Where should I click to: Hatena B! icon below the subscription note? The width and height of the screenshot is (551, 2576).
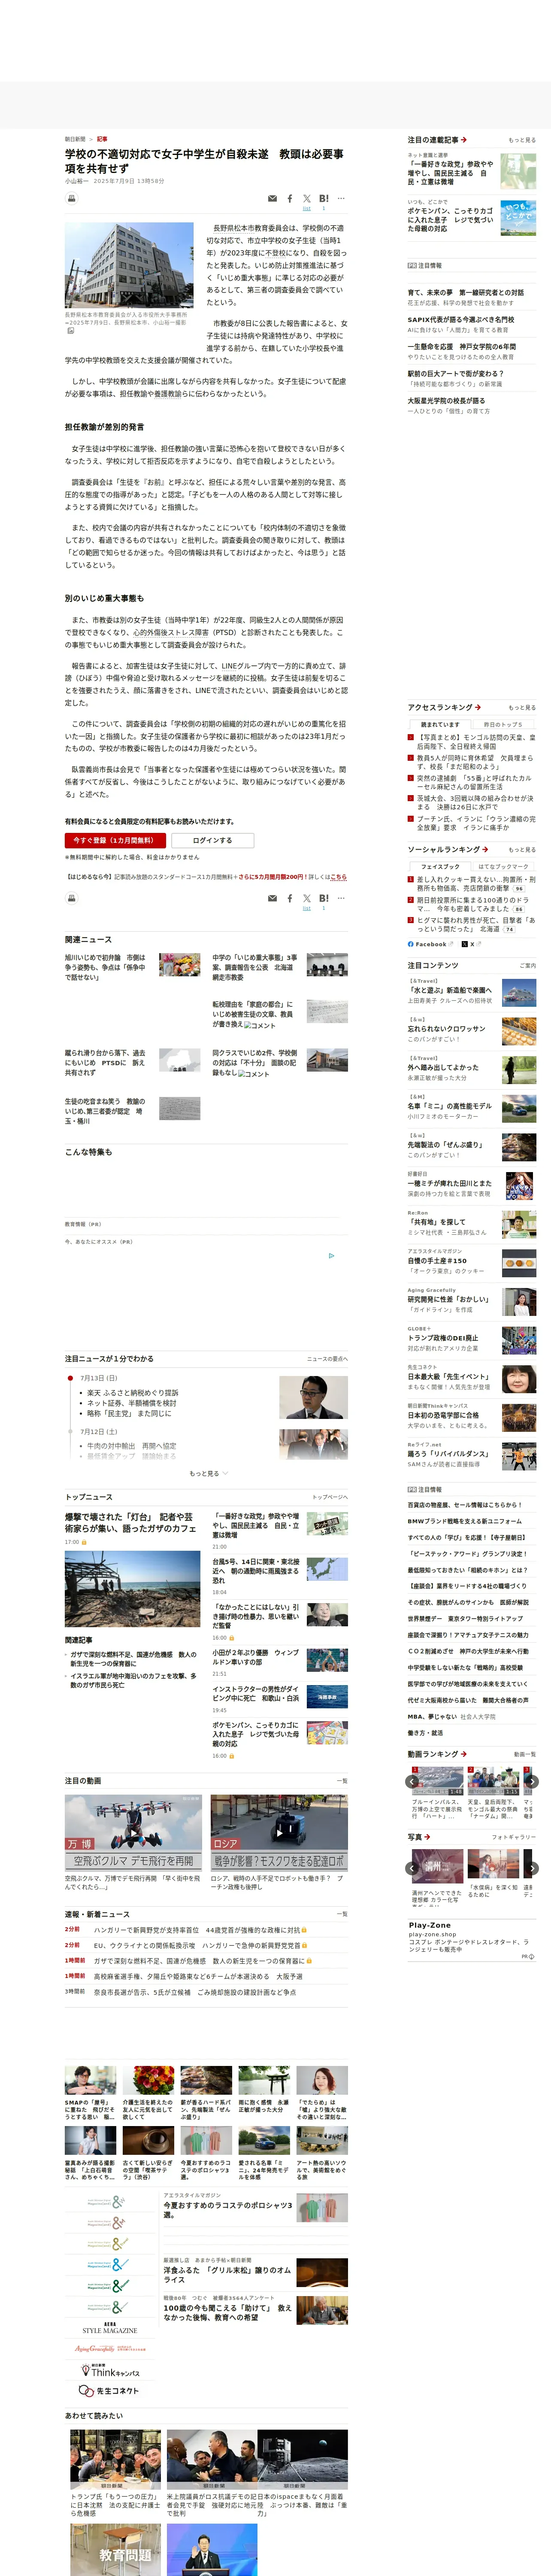(324, 898)
